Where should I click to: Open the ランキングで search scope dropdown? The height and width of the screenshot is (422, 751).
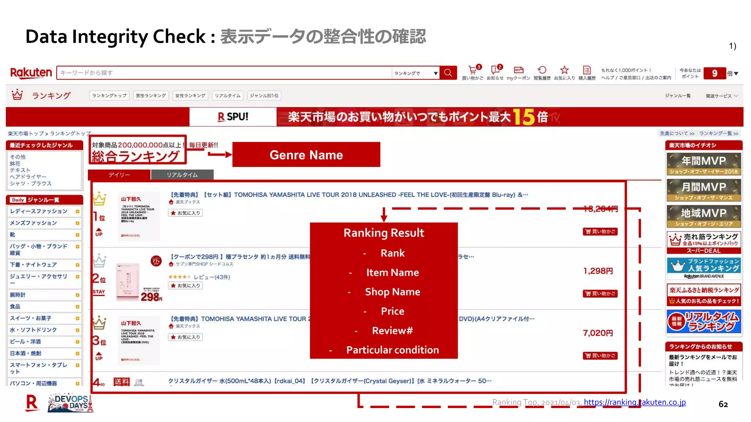click(x=415, y=73)
